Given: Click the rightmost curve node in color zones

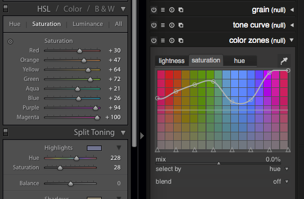Looking at the screenshot, I should 288,70.
